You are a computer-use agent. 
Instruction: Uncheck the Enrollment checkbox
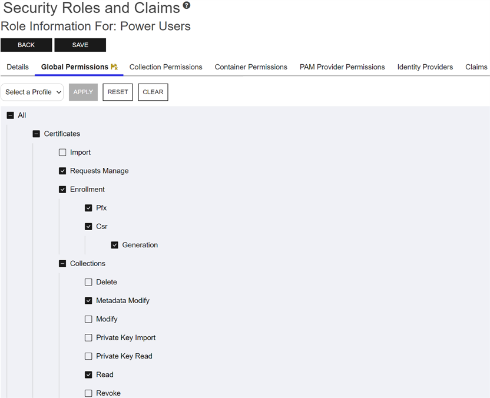point(62,190)
